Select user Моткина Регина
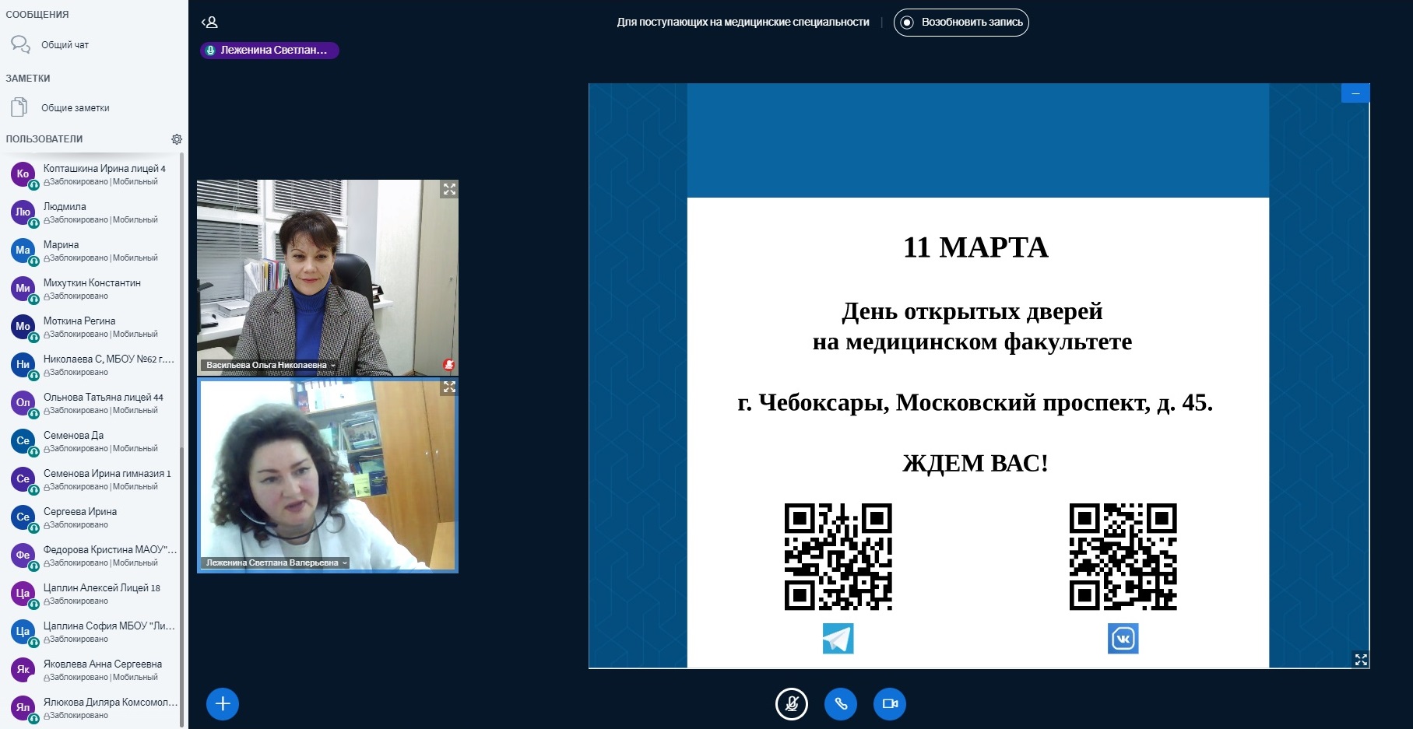The width and height of the screenshot is (1413, 729). (92, 327)
